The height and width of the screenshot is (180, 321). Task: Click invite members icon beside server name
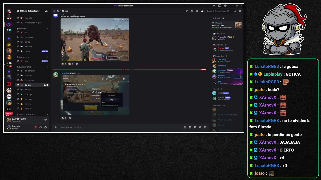46,11
